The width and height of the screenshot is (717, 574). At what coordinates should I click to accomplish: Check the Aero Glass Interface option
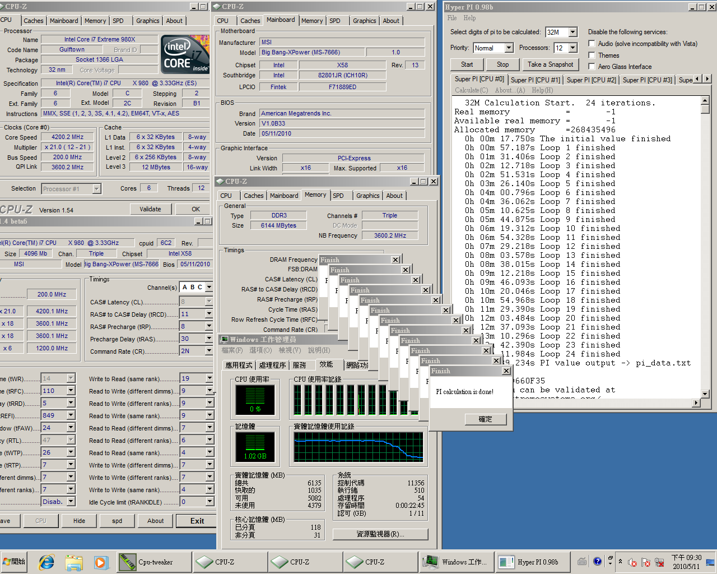[592, 66]
